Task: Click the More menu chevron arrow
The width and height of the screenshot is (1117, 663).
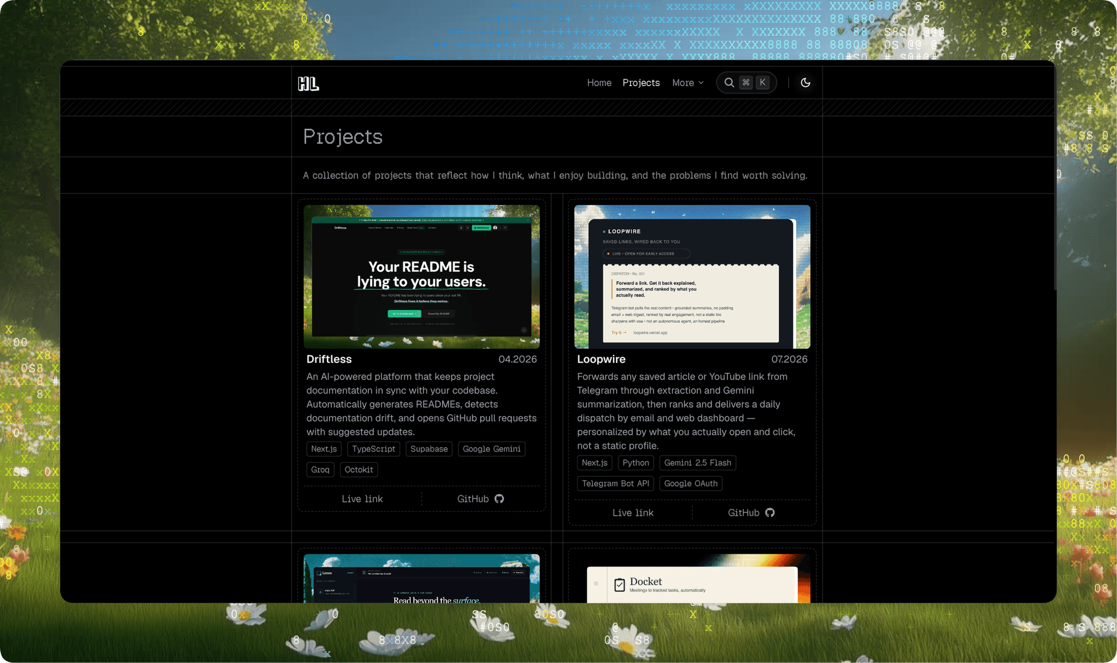Action: point(701,83)
